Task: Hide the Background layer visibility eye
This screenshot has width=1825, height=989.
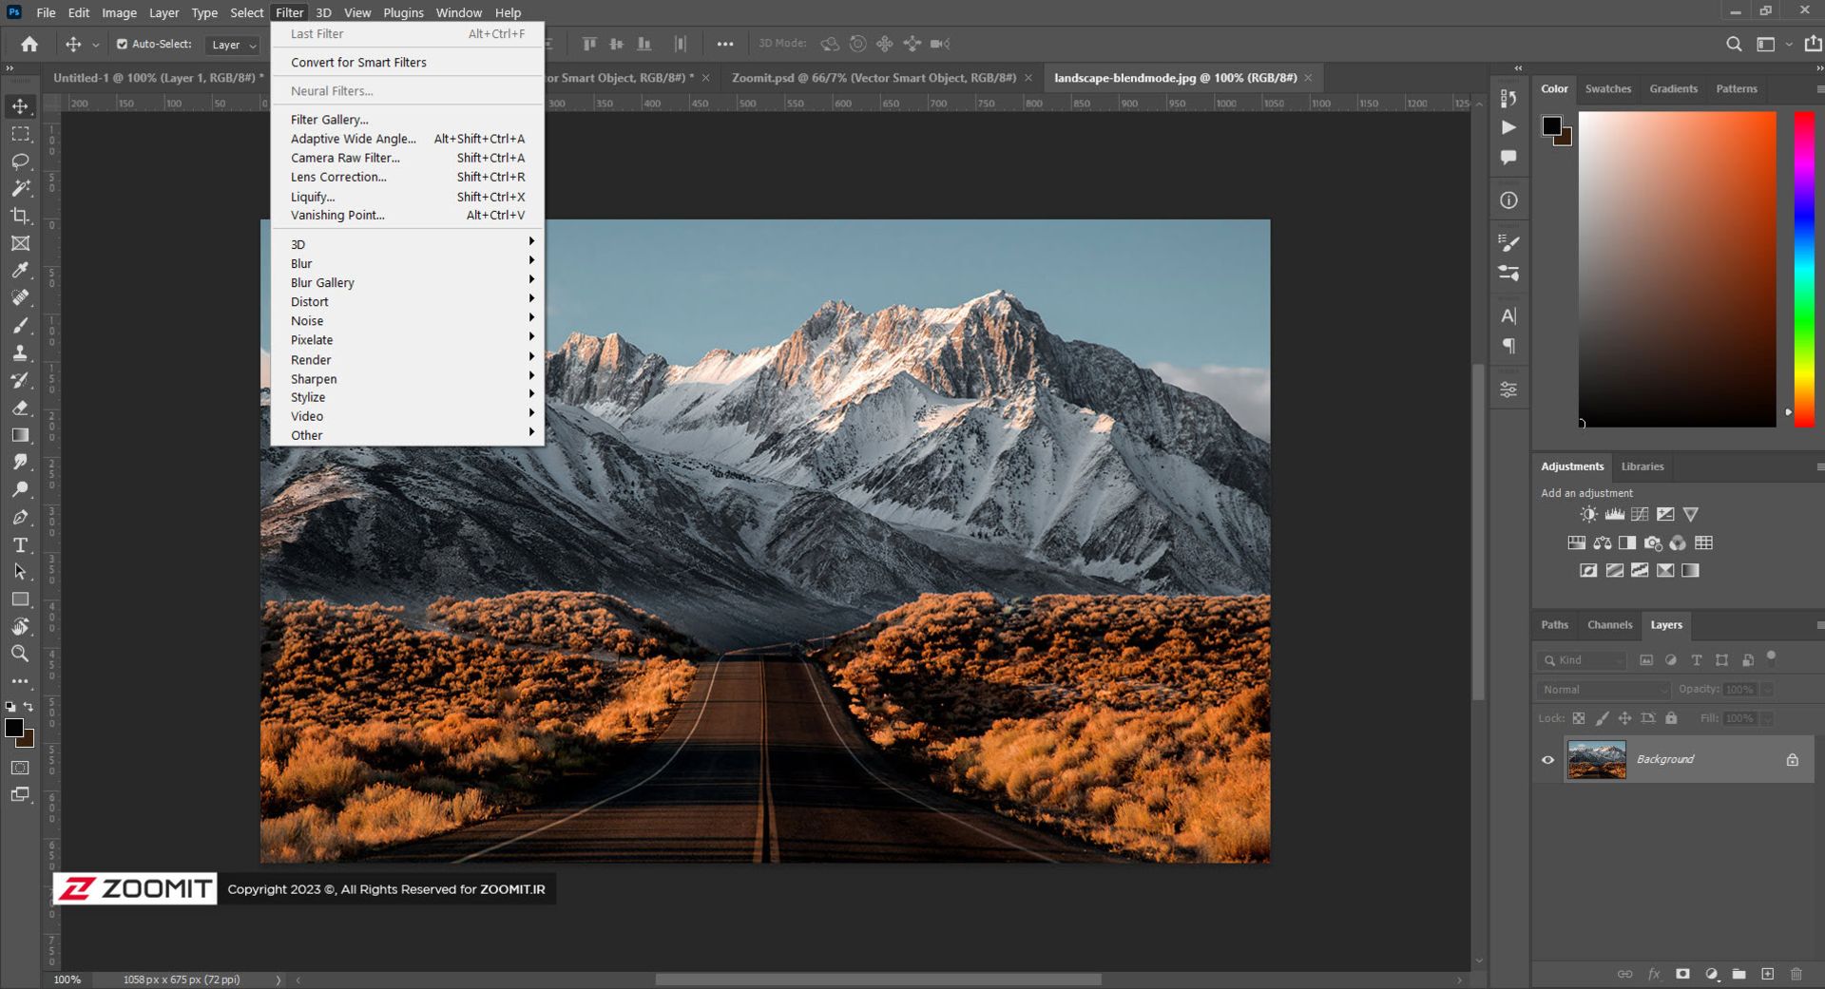Action: tap(1547, 760)
